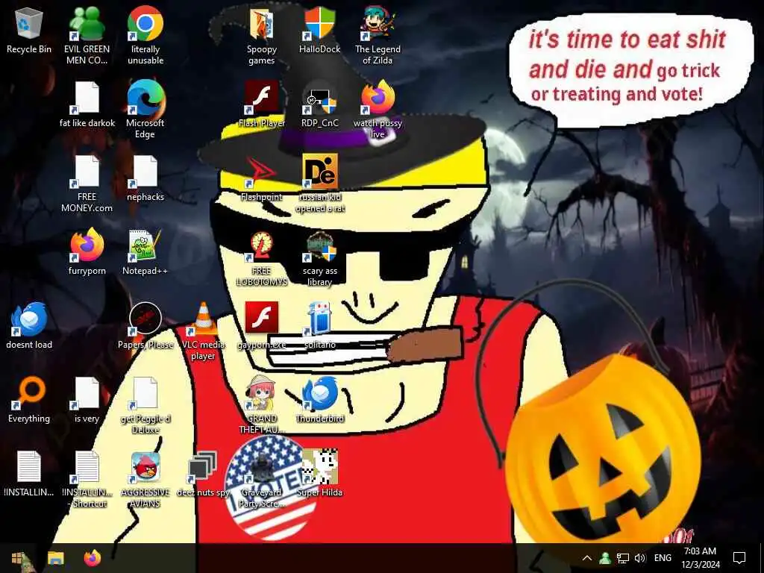The width and height of the screenshot is (764, 573).
Task: Click the Thunderbird icon labeled doesnt load
Action: click(29, 327)
